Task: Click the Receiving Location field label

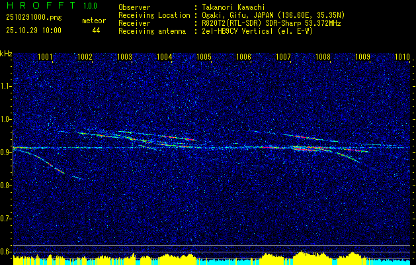Action: point(154,15)
